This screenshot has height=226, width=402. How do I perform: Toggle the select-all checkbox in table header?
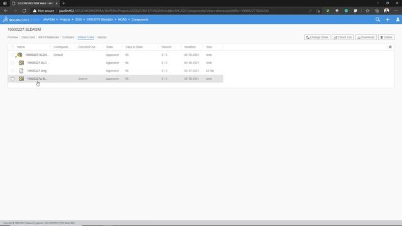[13, 47]
